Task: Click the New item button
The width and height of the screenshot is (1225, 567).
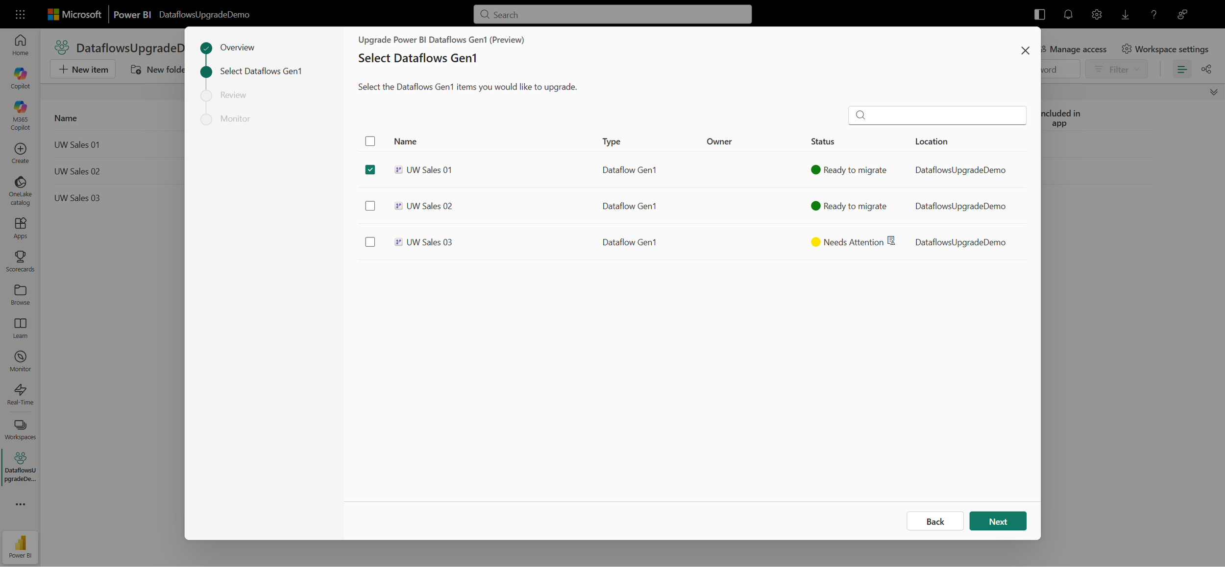Action: [x=83, y=70]
